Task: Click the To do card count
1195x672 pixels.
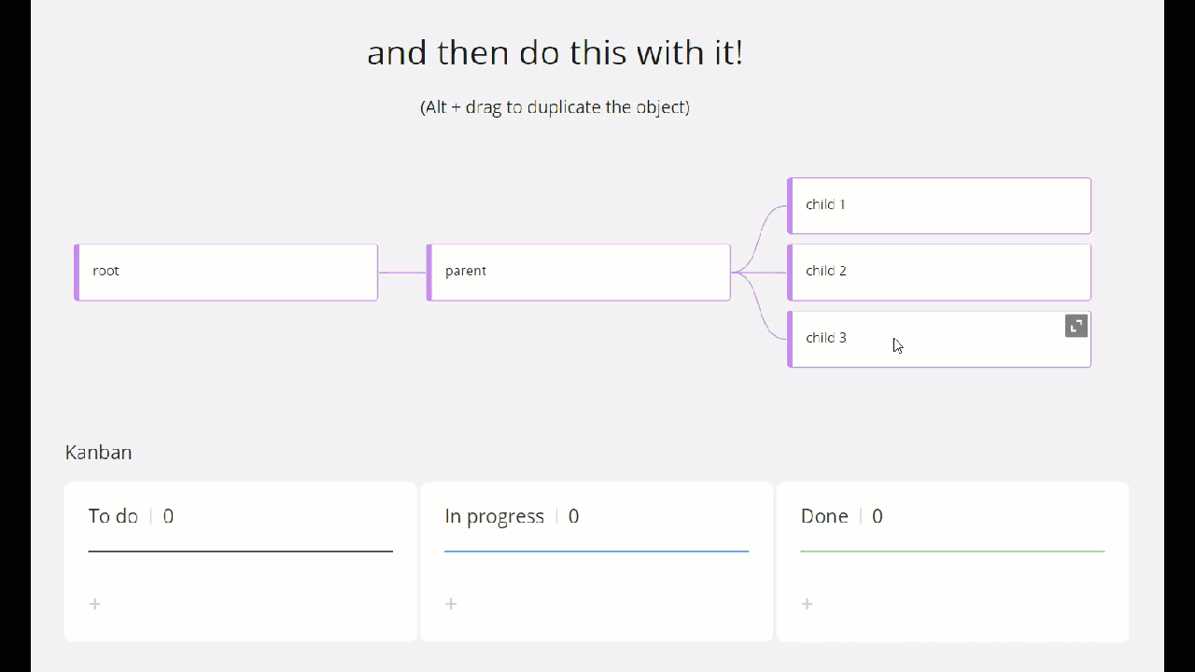Action: [168, 516]
